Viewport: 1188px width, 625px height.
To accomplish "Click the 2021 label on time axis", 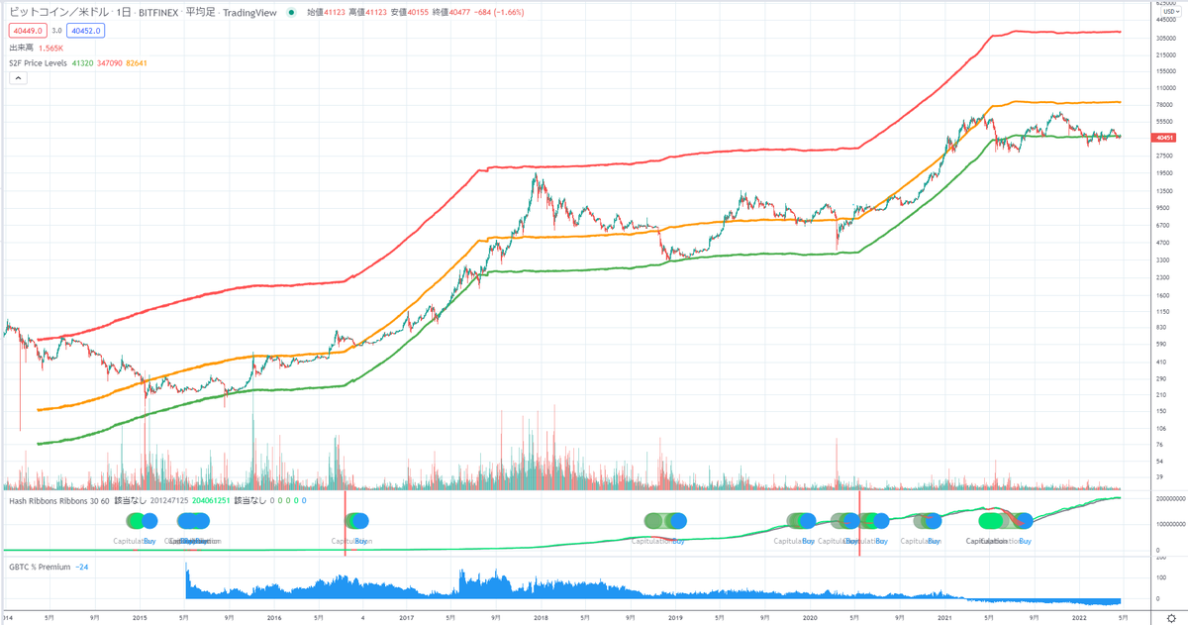I will (945, 617).
